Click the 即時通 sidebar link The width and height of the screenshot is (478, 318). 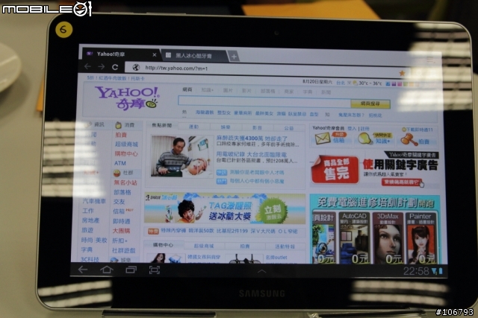tap(121, 221)
